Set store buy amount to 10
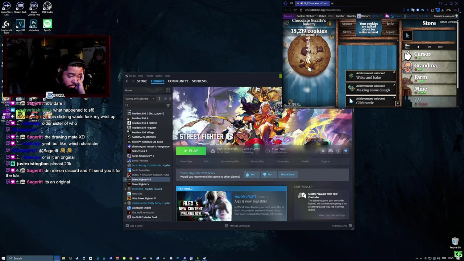 pos(429,47)
